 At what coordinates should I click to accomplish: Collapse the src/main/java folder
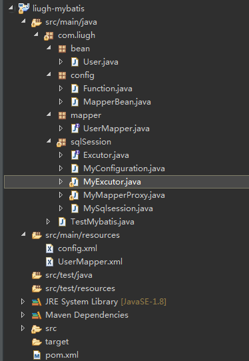point(23,21)
